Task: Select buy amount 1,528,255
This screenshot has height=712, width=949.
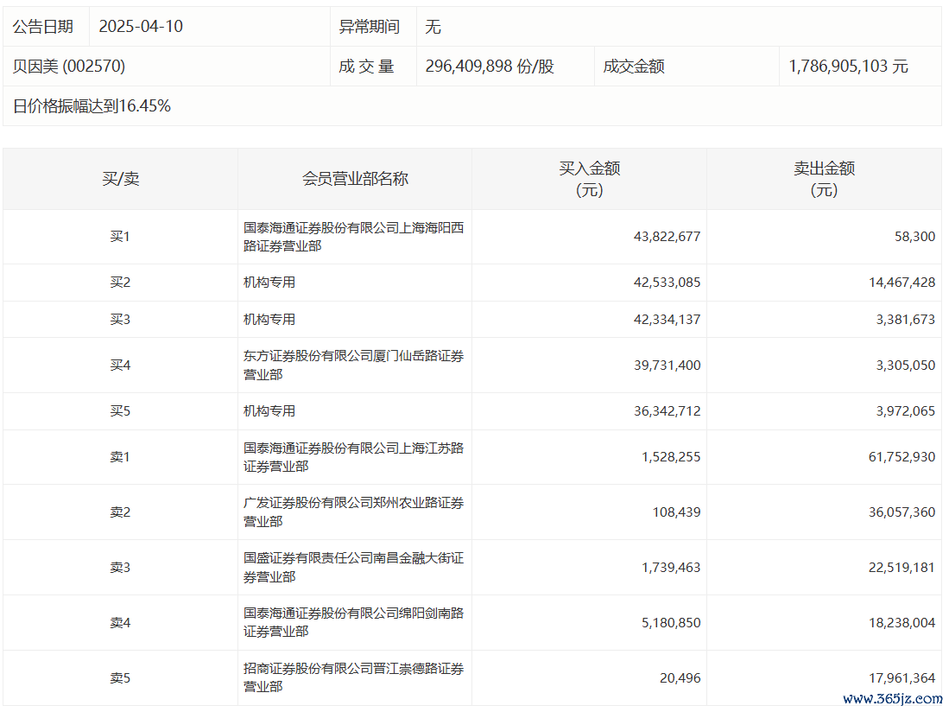Action: coord(671,457)
